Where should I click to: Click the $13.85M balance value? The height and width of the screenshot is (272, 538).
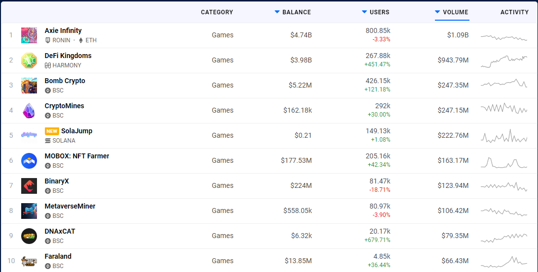click(298, 261)
